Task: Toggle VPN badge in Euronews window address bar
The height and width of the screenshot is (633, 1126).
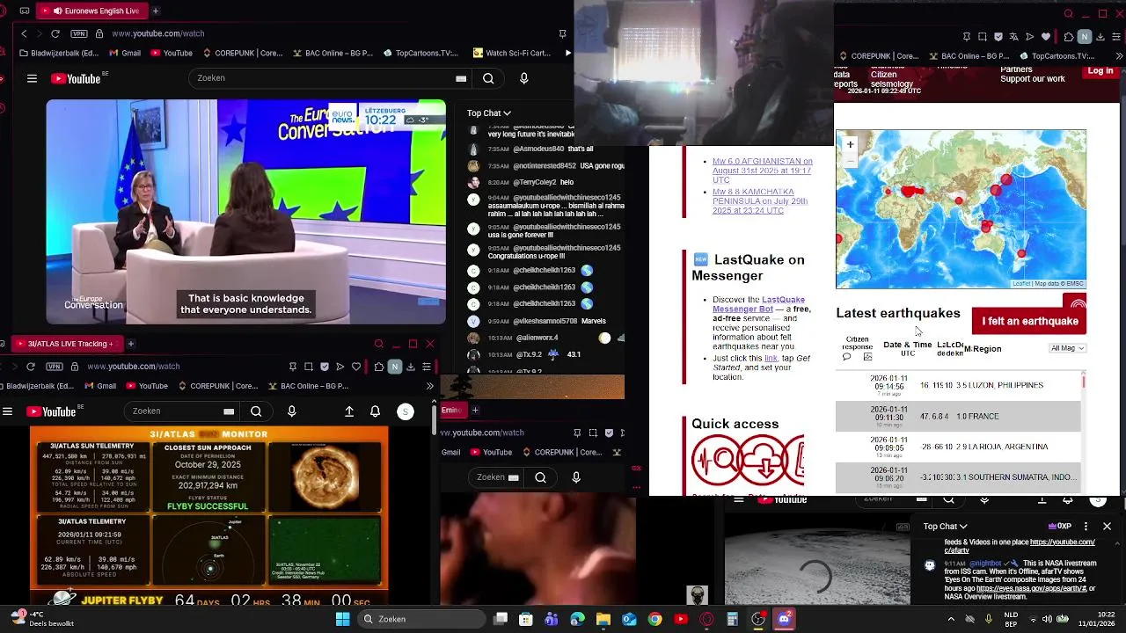Action: click(79, 33)
